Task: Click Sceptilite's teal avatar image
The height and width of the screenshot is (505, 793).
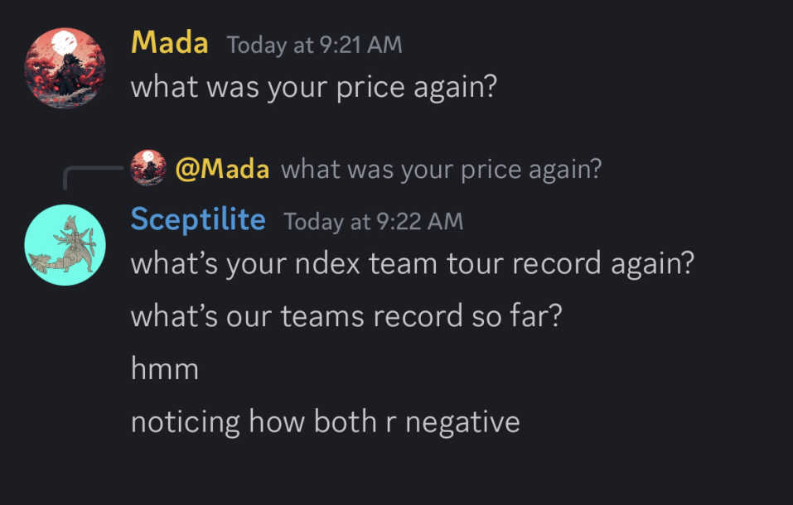Action: (65, 245)
